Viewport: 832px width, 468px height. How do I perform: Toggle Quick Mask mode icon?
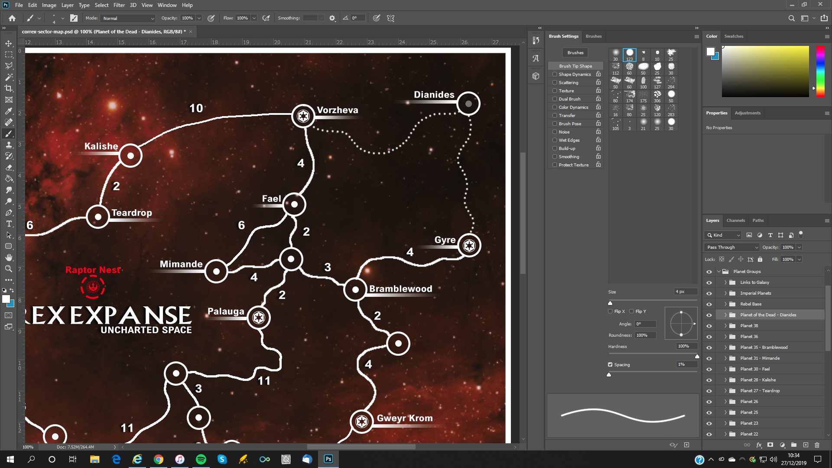click(8, 315)
